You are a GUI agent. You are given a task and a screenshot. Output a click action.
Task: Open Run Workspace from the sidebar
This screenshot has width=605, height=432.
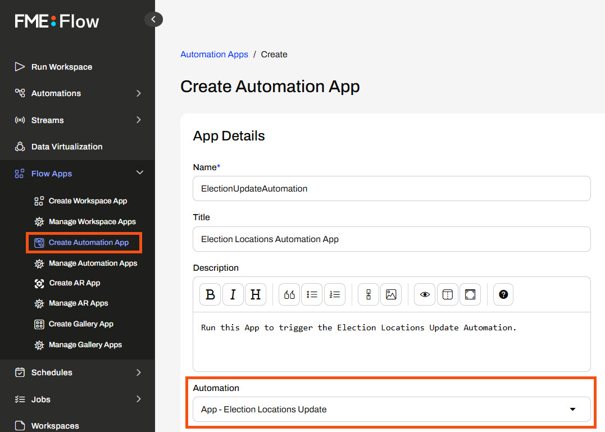coord(61,67)
